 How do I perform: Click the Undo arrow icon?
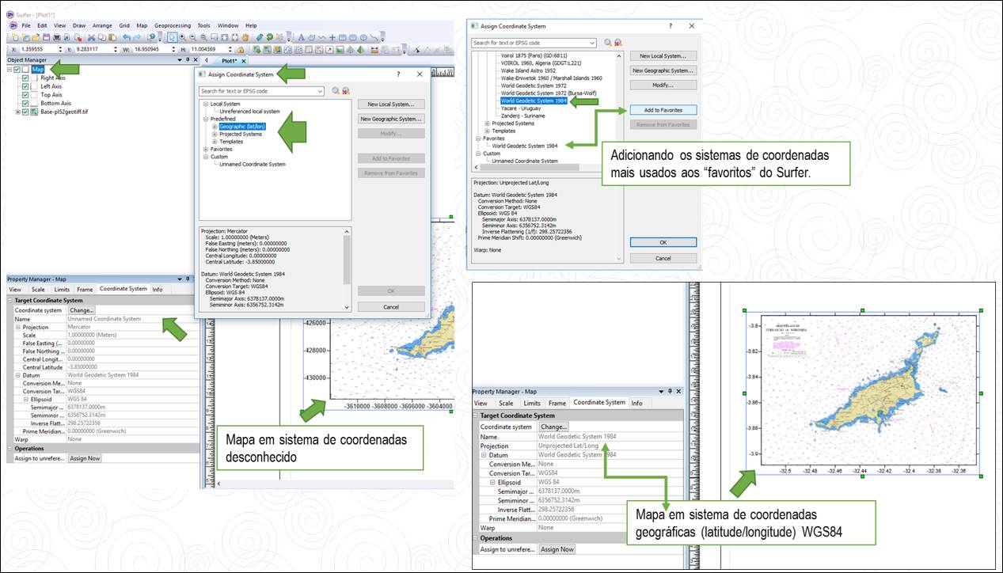point(127,37)
